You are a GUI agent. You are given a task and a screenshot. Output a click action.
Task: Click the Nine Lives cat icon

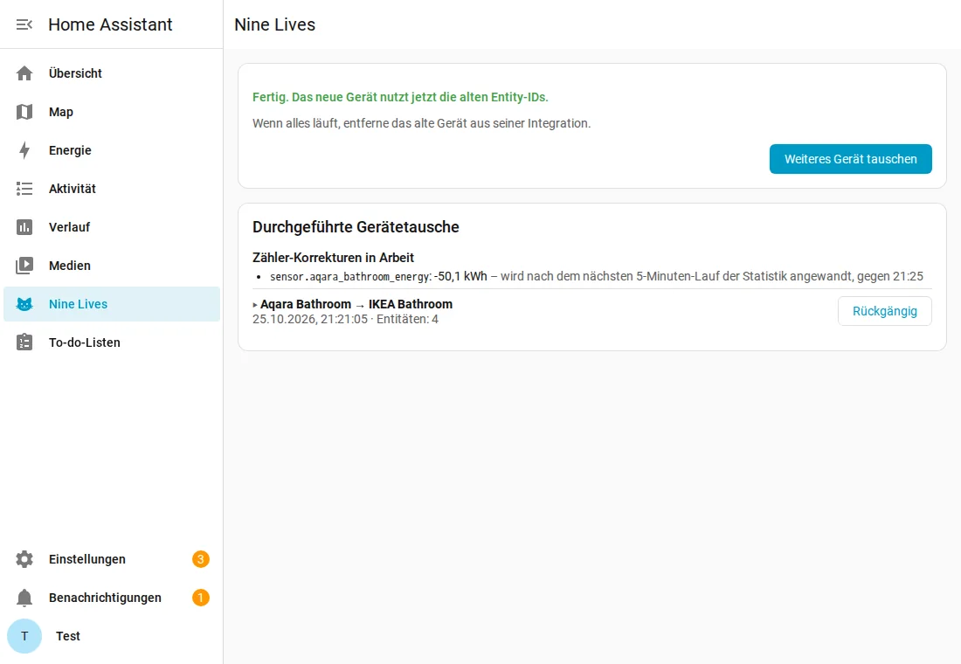click(x=24, y=304)
